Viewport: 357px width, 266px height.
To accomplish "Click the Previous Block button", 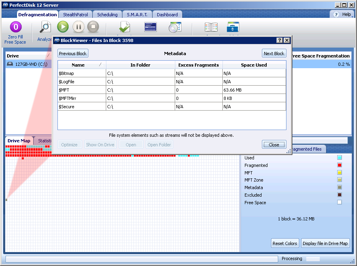I will click(73, 54).
